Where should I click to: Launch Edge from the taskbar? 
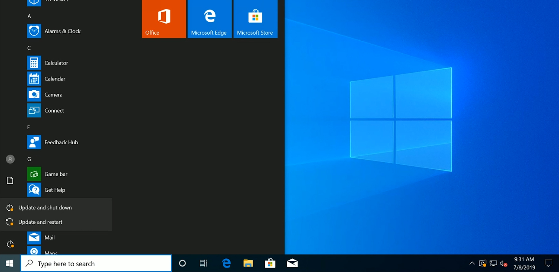(x=226, y=263)
